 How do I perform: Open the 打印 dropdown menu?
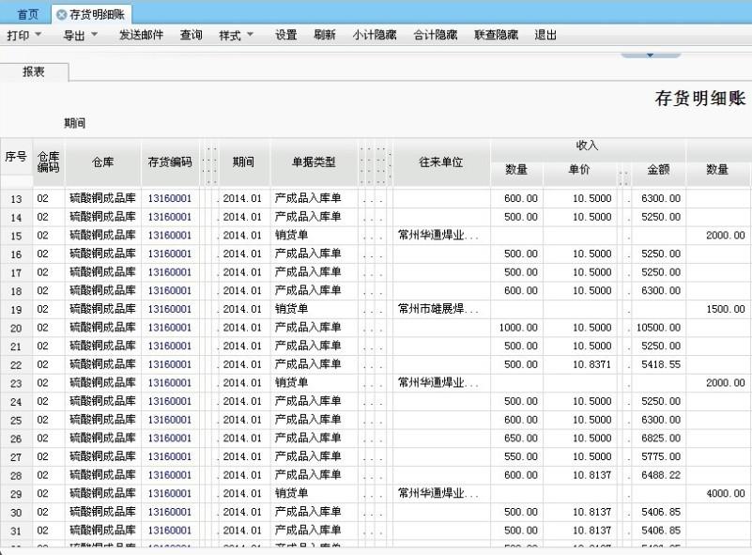point(24,36)
